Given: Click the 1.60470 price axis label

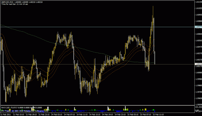Looking at the screenshot, I should click(199, 47).
